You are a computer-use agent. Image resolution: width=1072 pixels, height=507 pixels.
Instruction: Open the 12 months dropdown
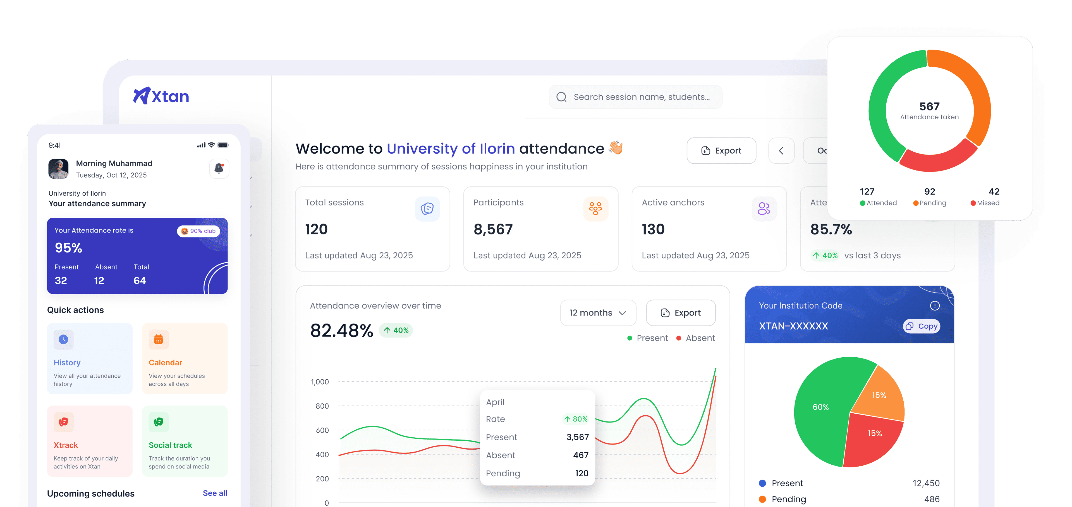(x=598, y=312)
